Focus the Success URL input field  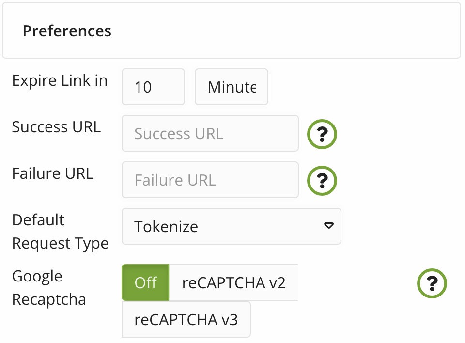(x=210, y=133)
